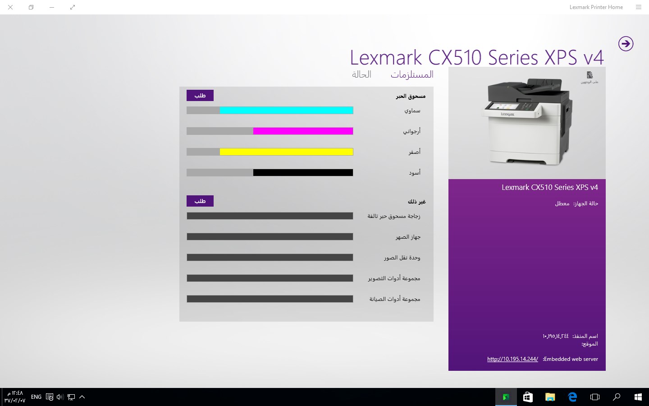The width and height of the screenshot is (649, 406).
Task: Switch to الحالة status tab
Action: coord(361,74)
